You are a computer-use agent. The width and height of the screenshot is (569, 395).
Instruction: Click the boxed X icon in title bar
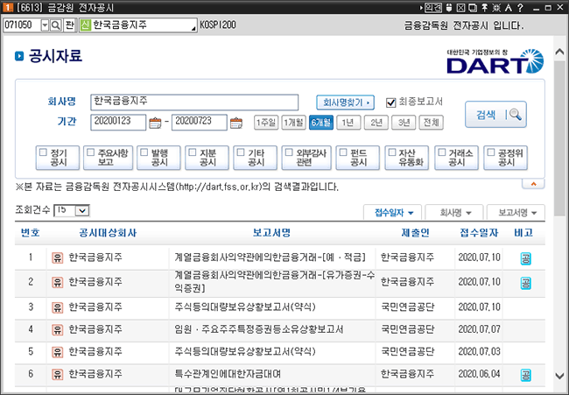460,8
